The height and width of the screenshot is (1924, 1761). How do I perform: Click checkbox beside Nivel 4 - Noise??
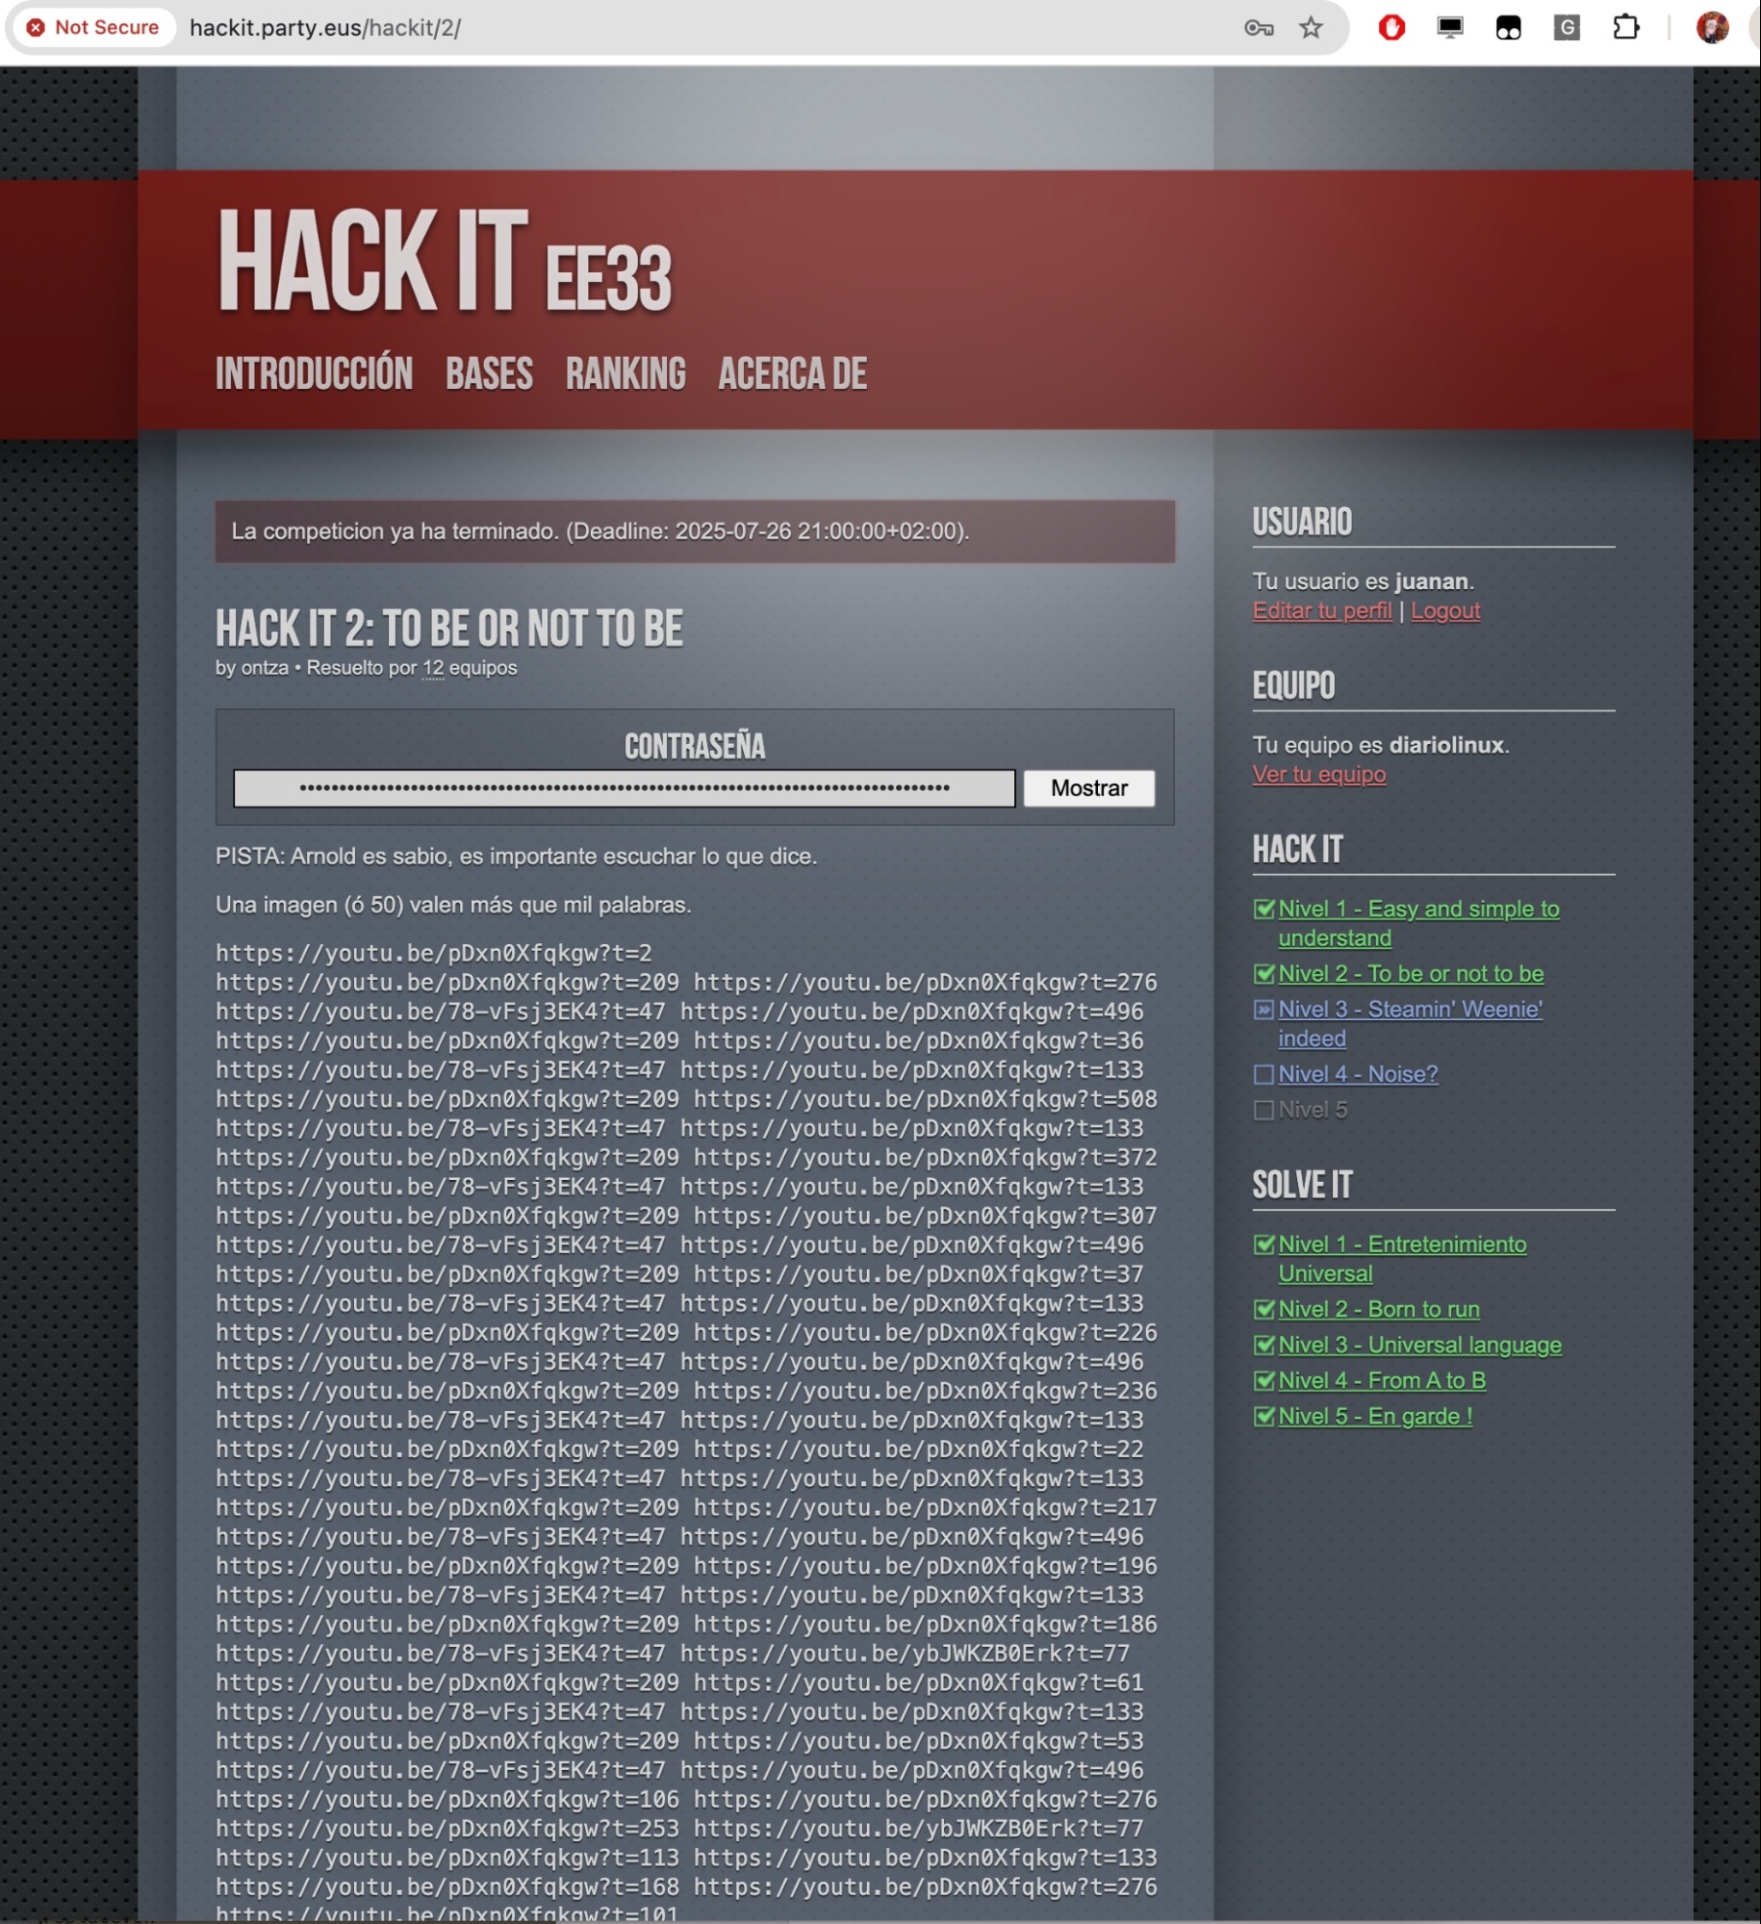point(1264,1074)
